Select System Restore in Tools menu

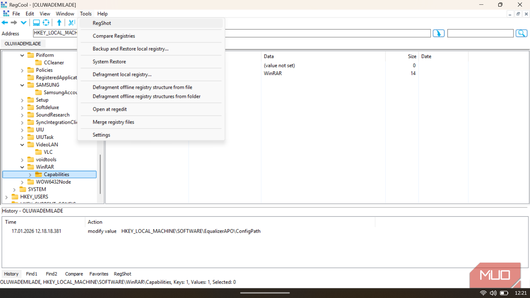coord(151,62)
